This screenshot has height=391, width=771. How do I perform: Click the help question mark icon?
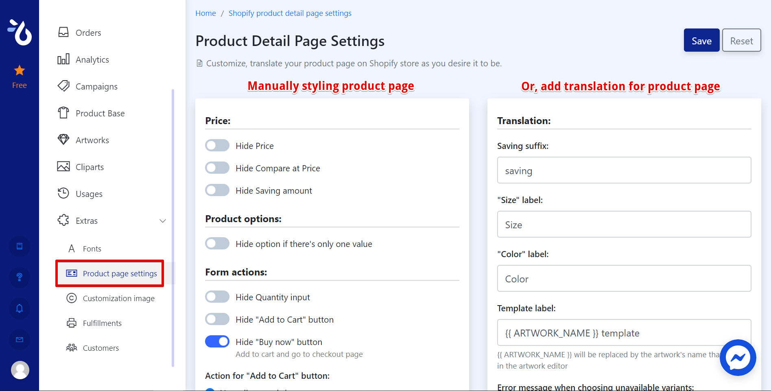tap(20, 277)
